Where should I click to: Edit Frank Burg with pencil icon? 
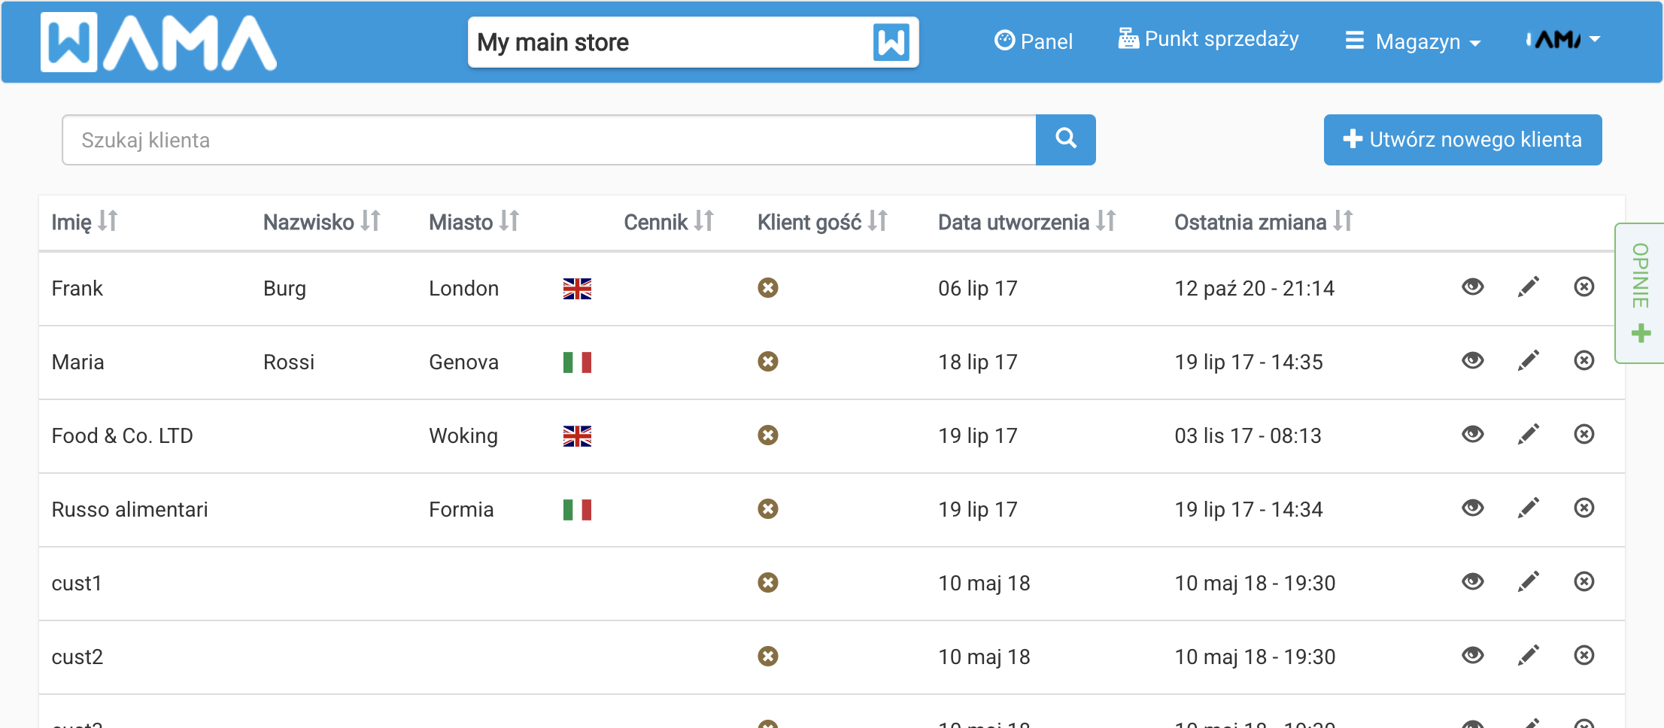tap(1528, 287)
